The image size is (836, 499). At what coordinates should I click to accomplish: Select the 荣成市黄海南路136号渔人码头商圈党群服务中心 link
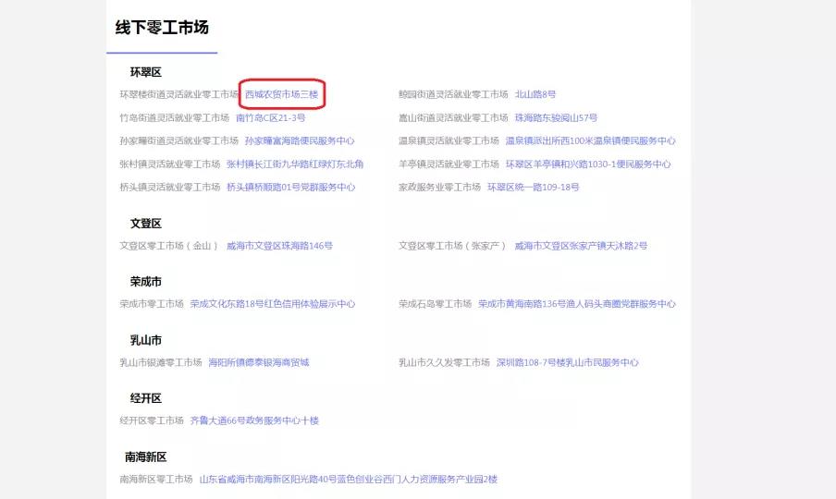[576, 304]
